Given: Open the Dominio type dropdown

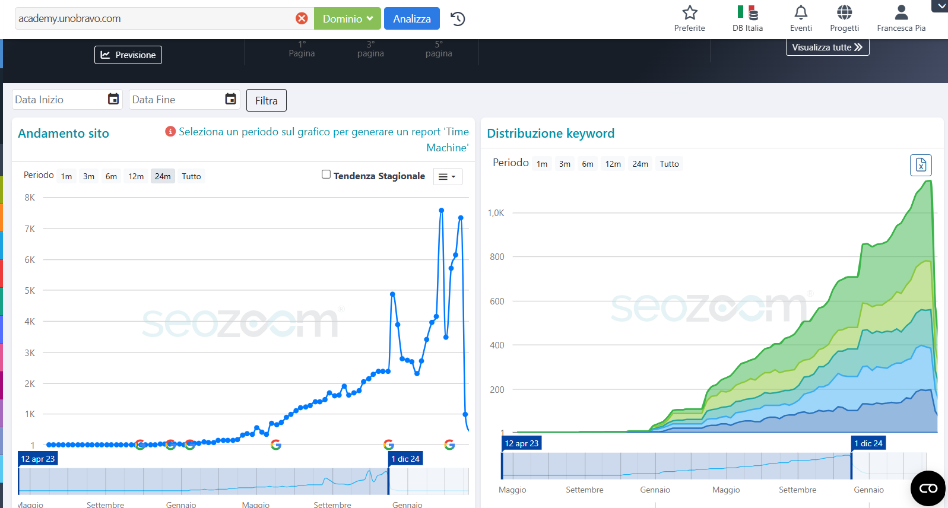Looking at the screenshot, I should [347, 18].
